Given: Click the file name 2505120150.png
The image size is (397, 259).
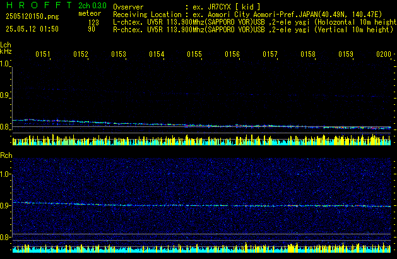Looking at the screenshot, I should pos(32,16).
